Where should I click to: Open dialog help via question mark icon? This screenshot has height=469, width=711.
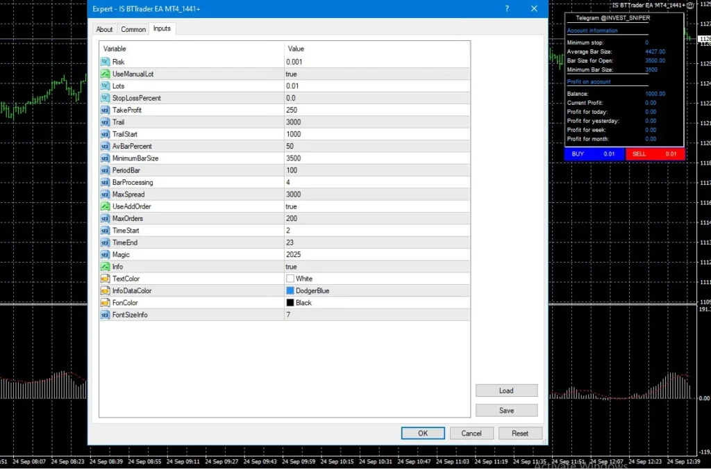pos(506,8)
